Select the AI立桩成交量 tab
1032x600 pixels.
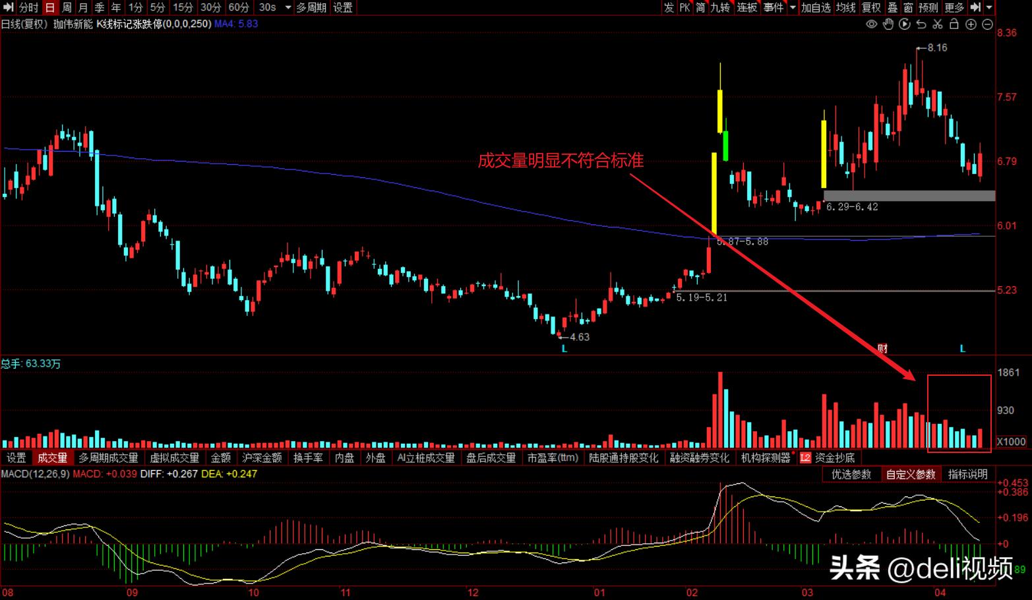click(426, 458)
